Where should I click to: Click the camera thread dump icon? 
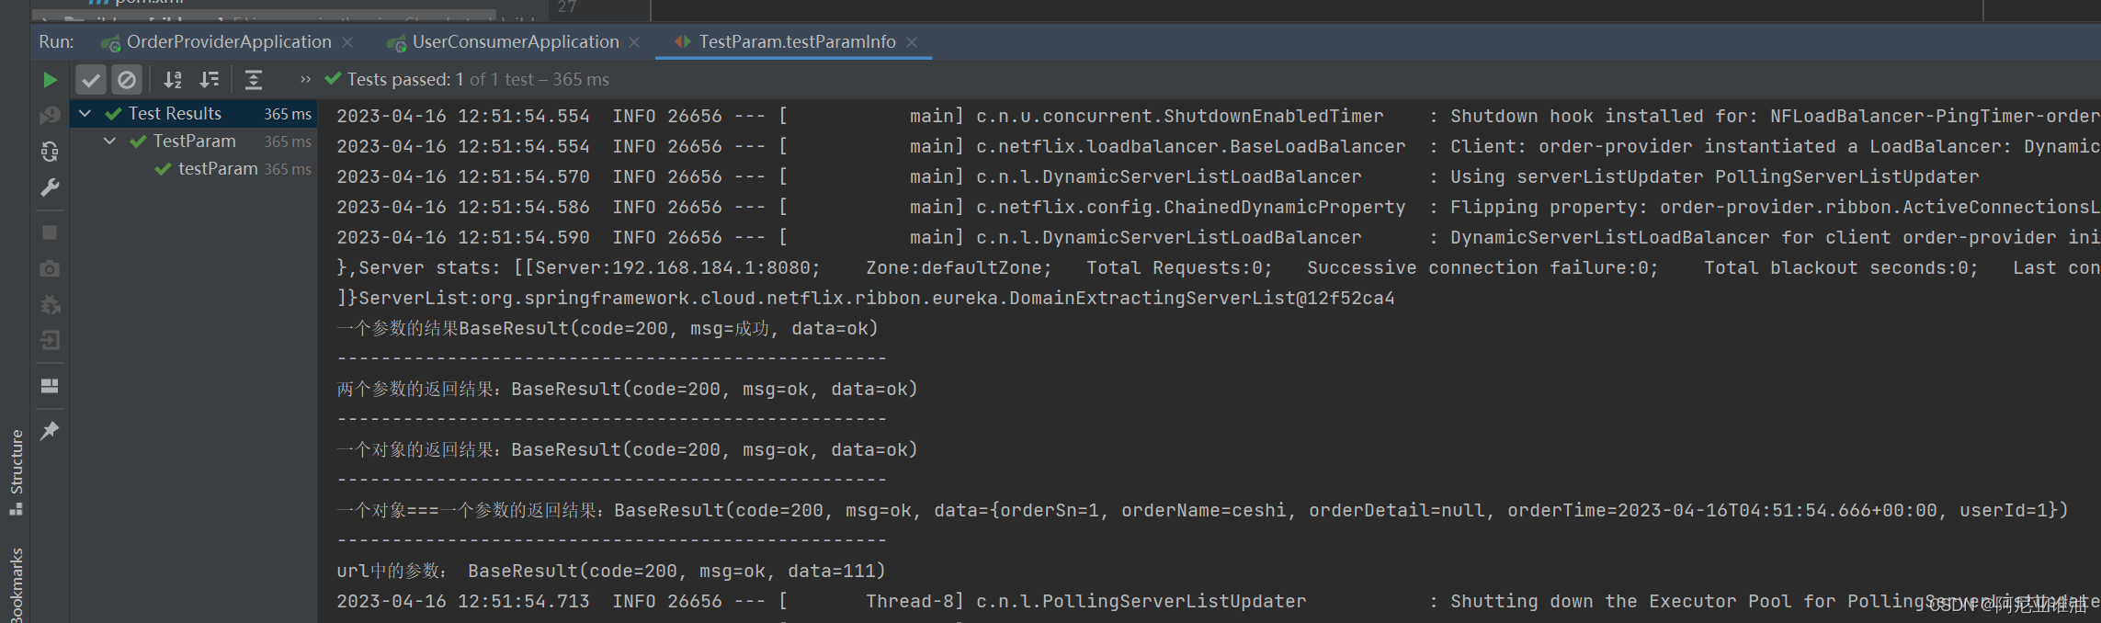(50, 268)
